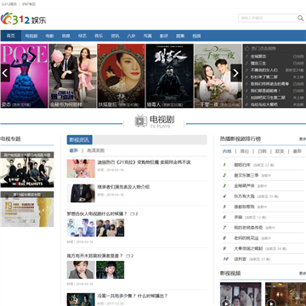Image resolution: width=306 pixels, height=306 pixels.
Task: Click 杉杉来了第二部 in hot click list
Action: [x=264, y=76]
